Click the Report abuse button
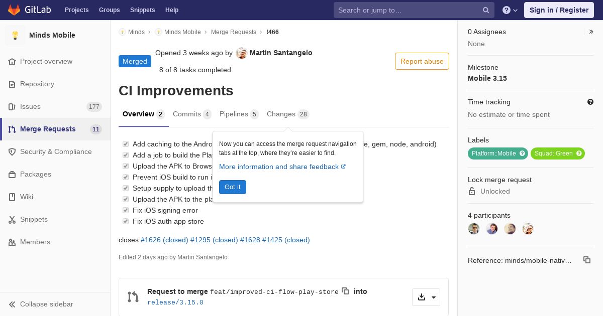 (x=422, y=61)
